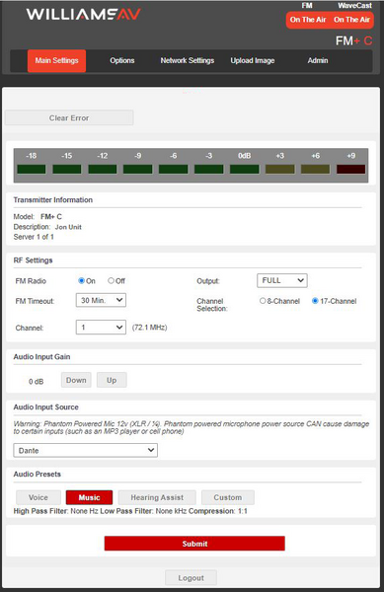Click the 0dB meter segment
The height and width of the screenshot is (592, 384).
[244, 169]
